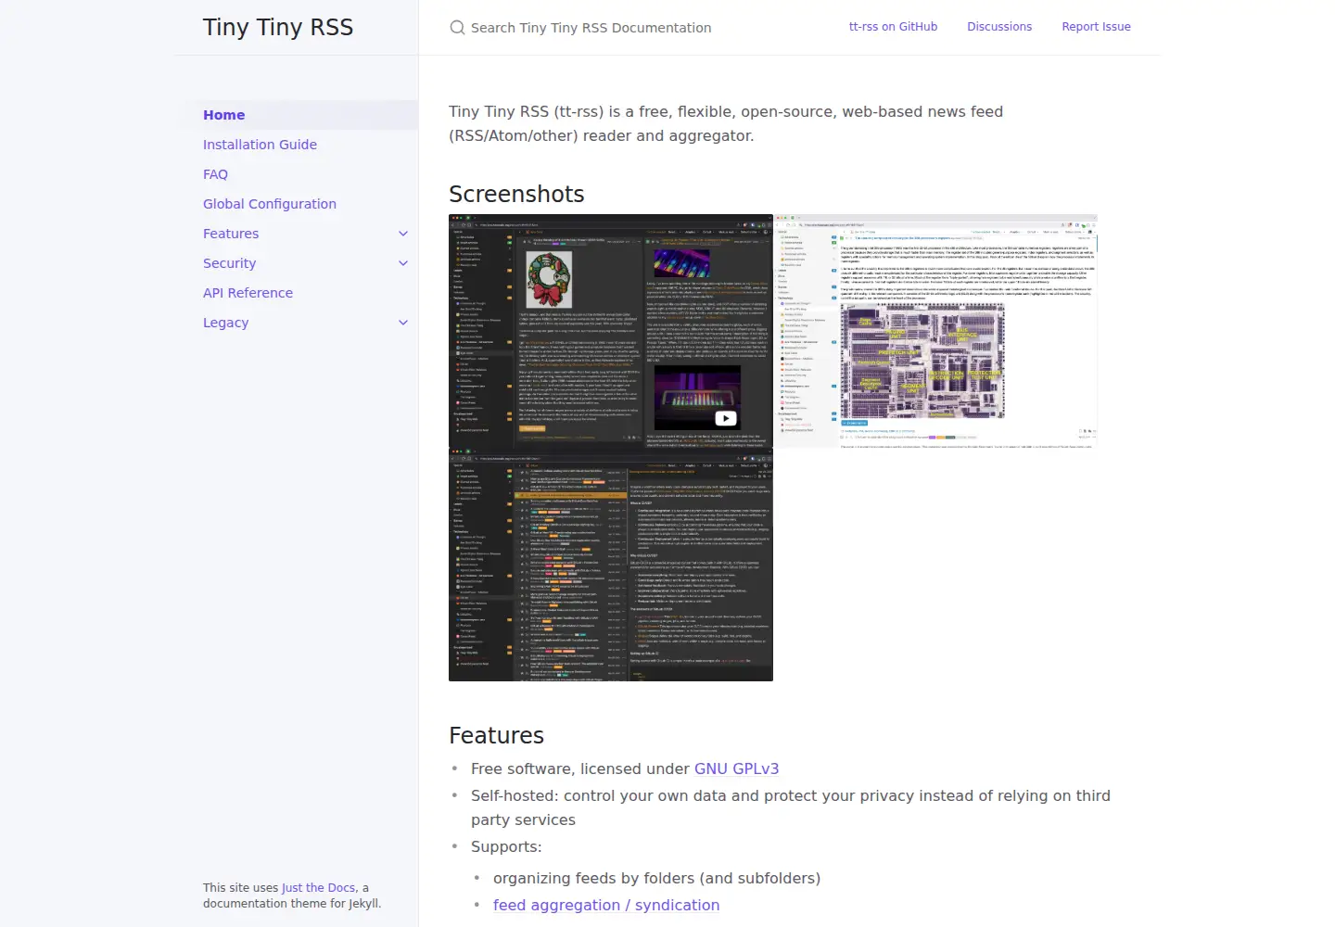This screenshot has width=1335, height=927.
Task: Open the dark theme headlines list screenshot
Action: pyautogui.click(x=611, y=565)
